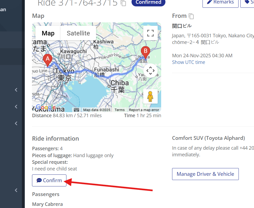Copy the ride number using copy icon
The image size is (254, 208).
124,3
